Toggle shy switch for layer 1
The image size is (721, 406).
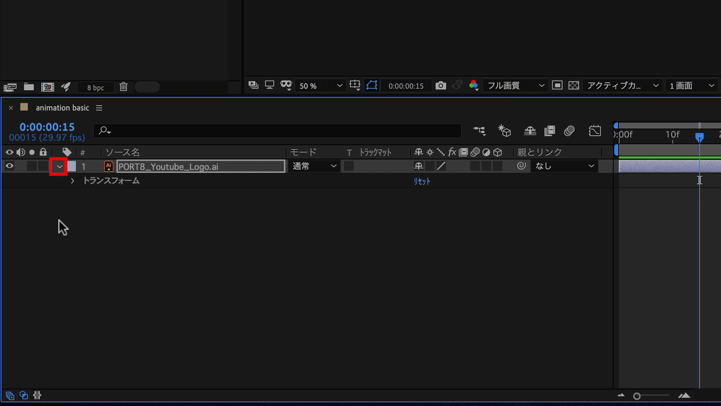419,166
